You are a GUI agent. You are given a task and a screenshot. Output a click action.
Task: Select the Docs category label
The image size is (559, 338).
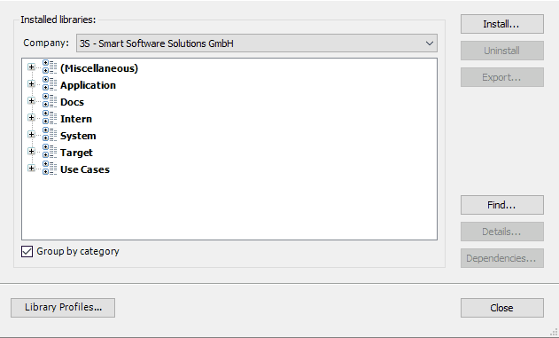coord(72,102)
